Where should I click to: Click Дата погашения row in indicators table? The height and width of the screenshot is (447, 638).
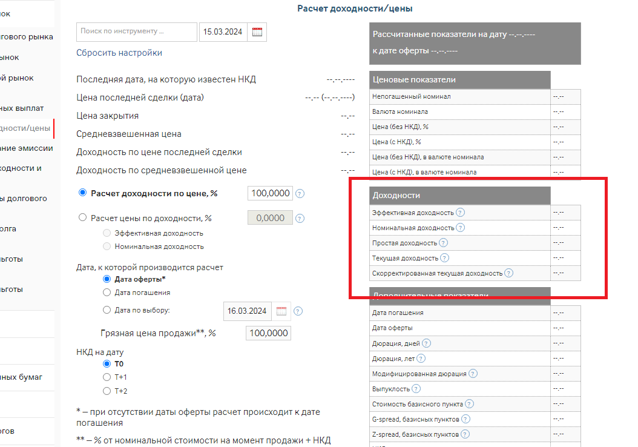pyautogui.click(x=475, y=313)
